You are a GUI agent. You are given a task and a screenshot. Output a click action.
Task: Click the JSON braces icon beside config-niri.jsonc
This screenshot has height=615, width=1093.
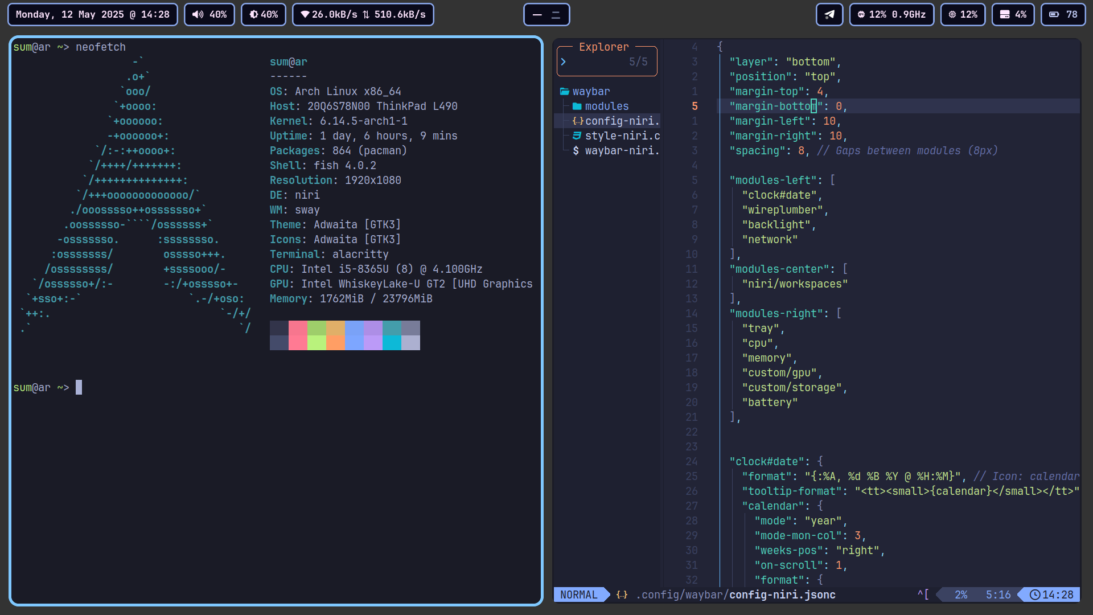click(578, 121)
